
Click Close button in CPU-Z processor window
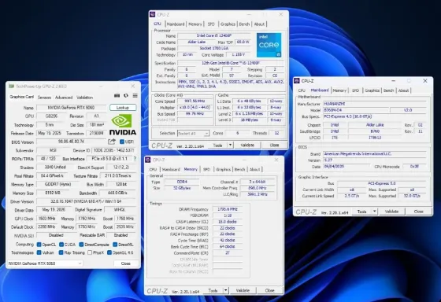[274, 145]
